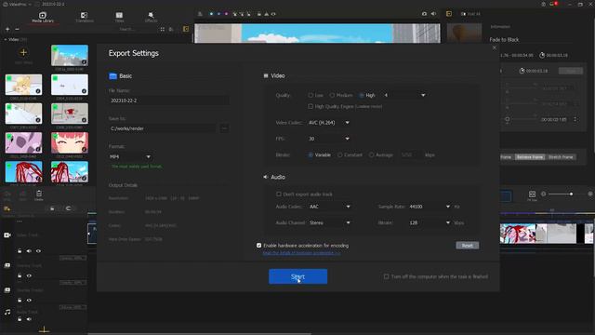595x335 pixels.
Task: Click the zoom out icon left of zoom slider
Action: pos(543,194)
